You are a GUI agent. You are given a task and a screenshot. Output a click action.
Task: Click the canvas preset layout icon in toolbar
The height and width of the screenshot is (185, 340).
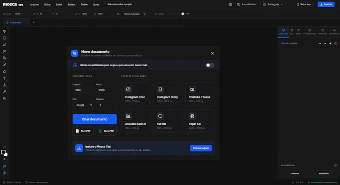118,14
